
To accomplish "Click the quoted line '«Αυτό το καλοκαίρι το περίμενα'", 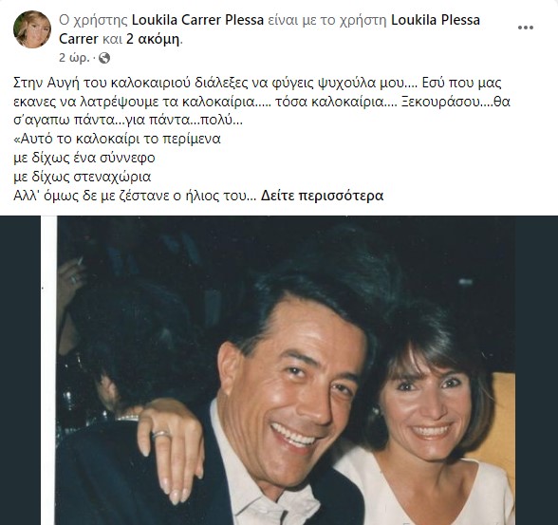I will (117, 139).
